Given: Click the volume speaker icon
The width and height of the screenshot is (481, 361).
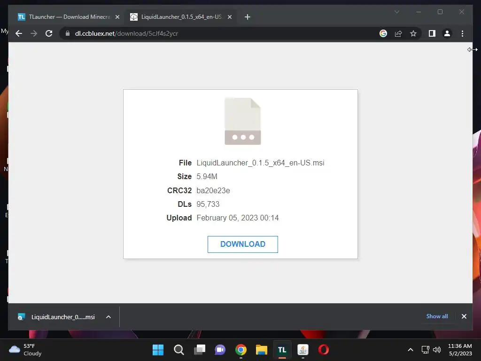Looking at the screenshot, I should pos(437,350).
